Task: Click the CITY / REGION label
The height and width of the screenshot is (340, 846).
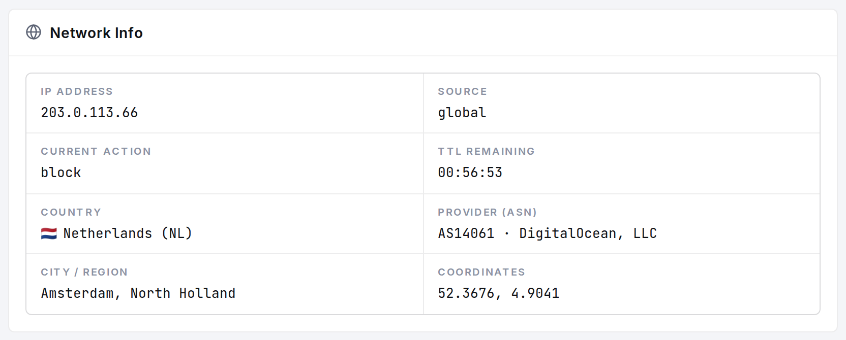Action: point(84,272)
